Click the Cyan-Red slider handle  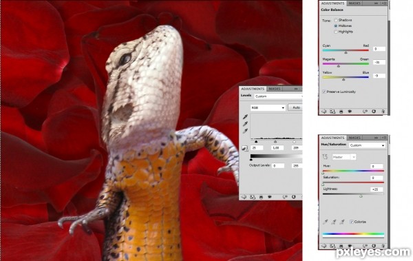coord(346,52)
